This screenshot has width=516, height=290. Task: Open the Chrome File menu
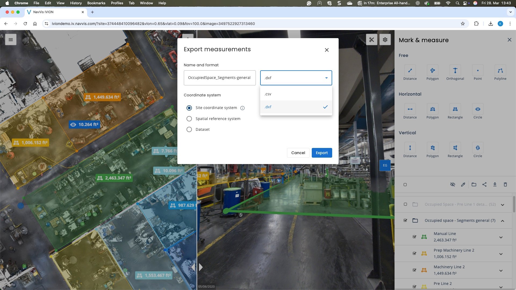point(36,3)
